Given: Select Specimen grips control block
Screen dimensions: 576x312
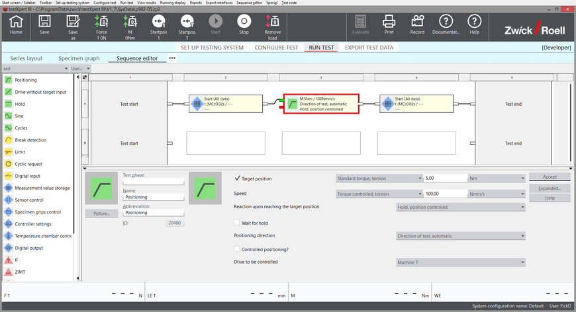Looking at the screenshot, I should [38, 212].
